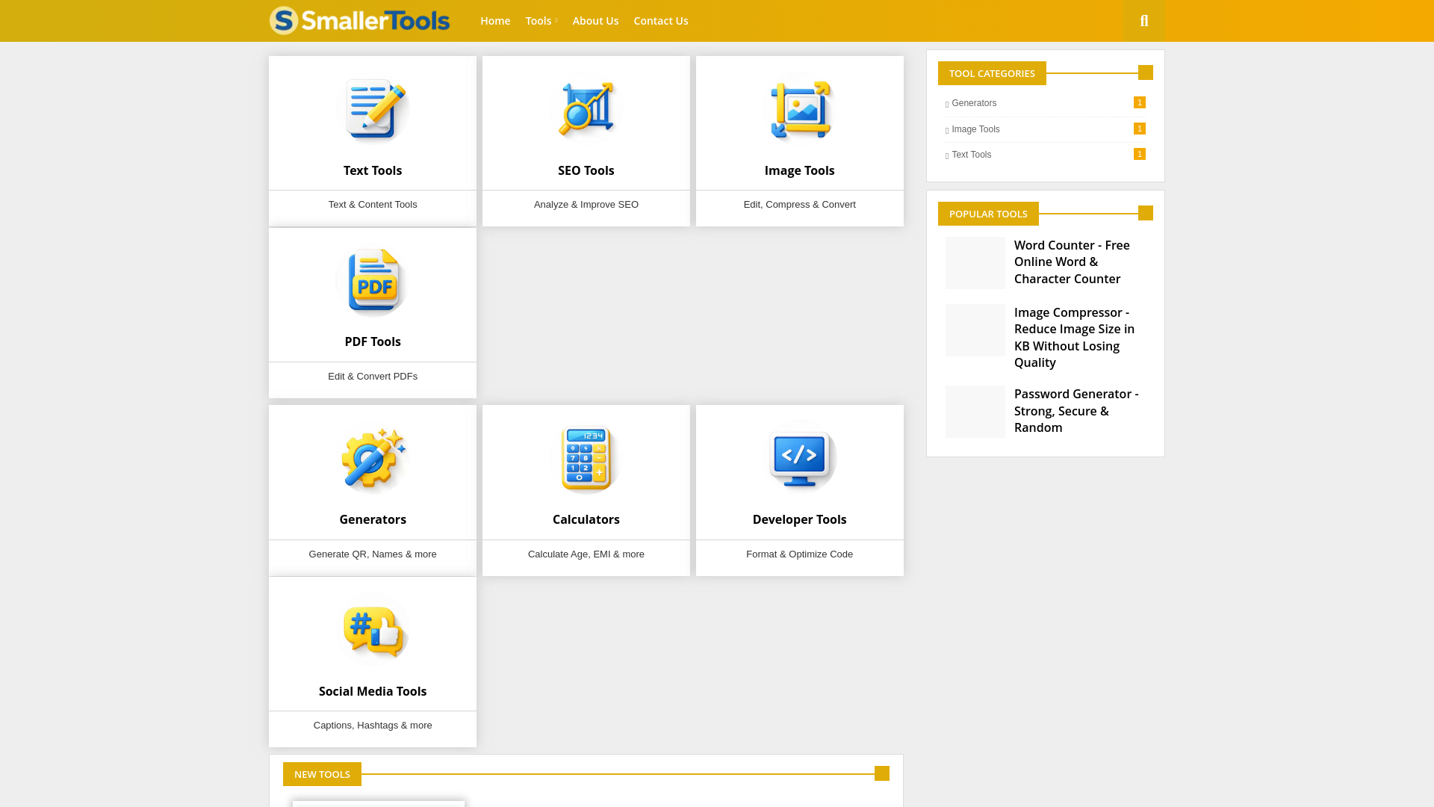Screen dimensions: 1434x807
Task: Go to the Home menu item
Action: coord(495,21)
